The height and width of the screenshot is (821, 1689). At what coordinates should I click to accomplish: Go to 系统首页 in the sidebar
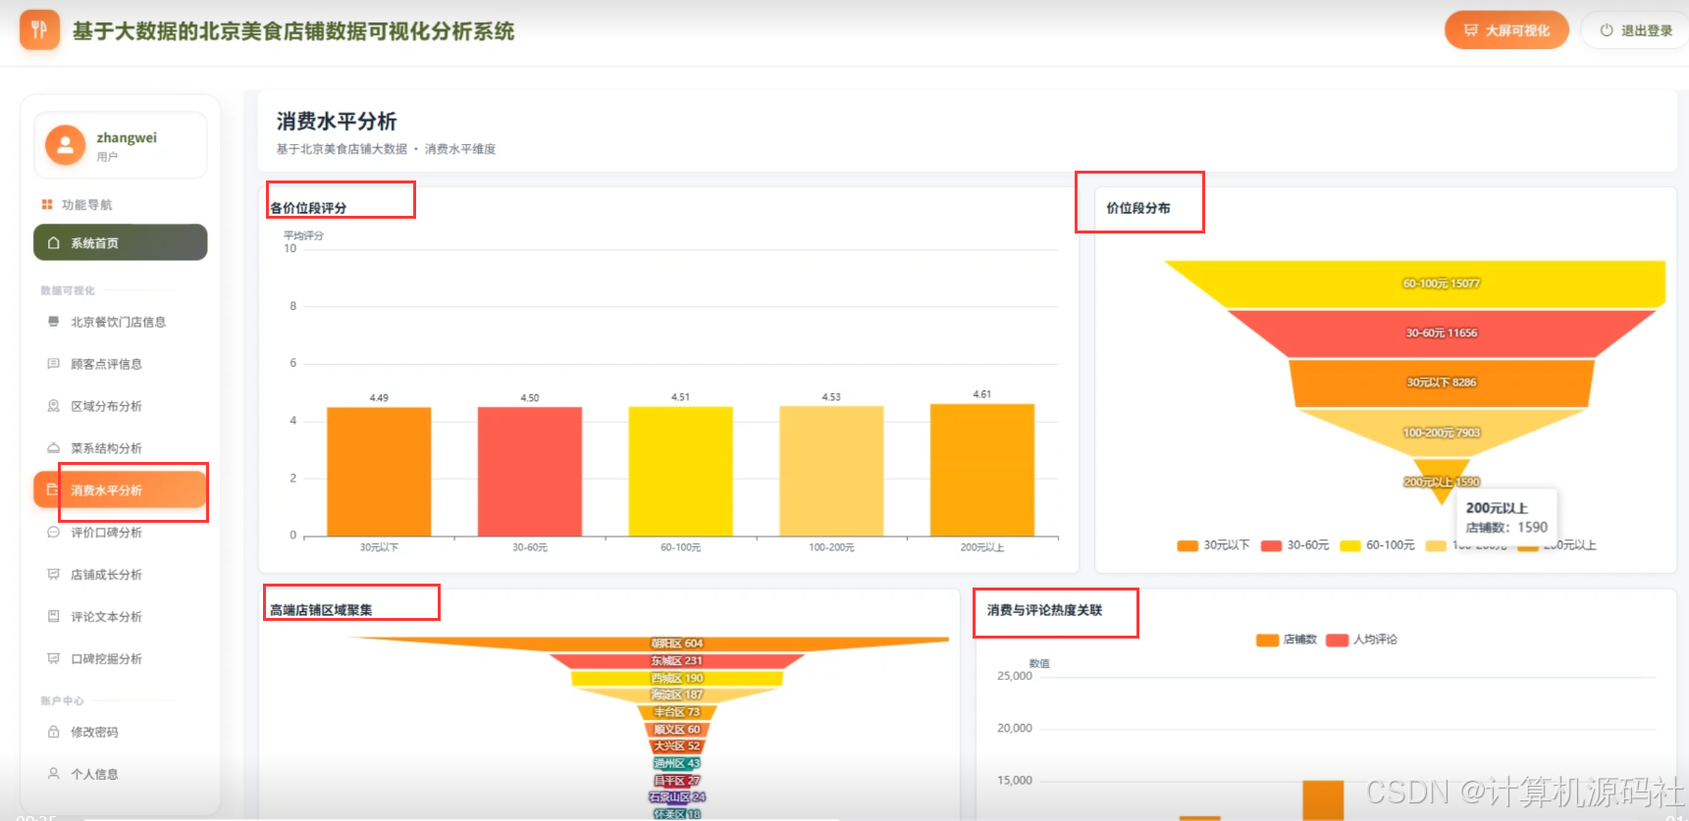coord(120,242)
